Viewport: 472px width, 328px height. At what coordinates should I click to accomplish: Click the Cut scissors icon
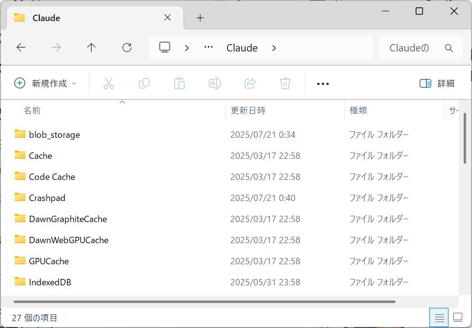point(109,83)
